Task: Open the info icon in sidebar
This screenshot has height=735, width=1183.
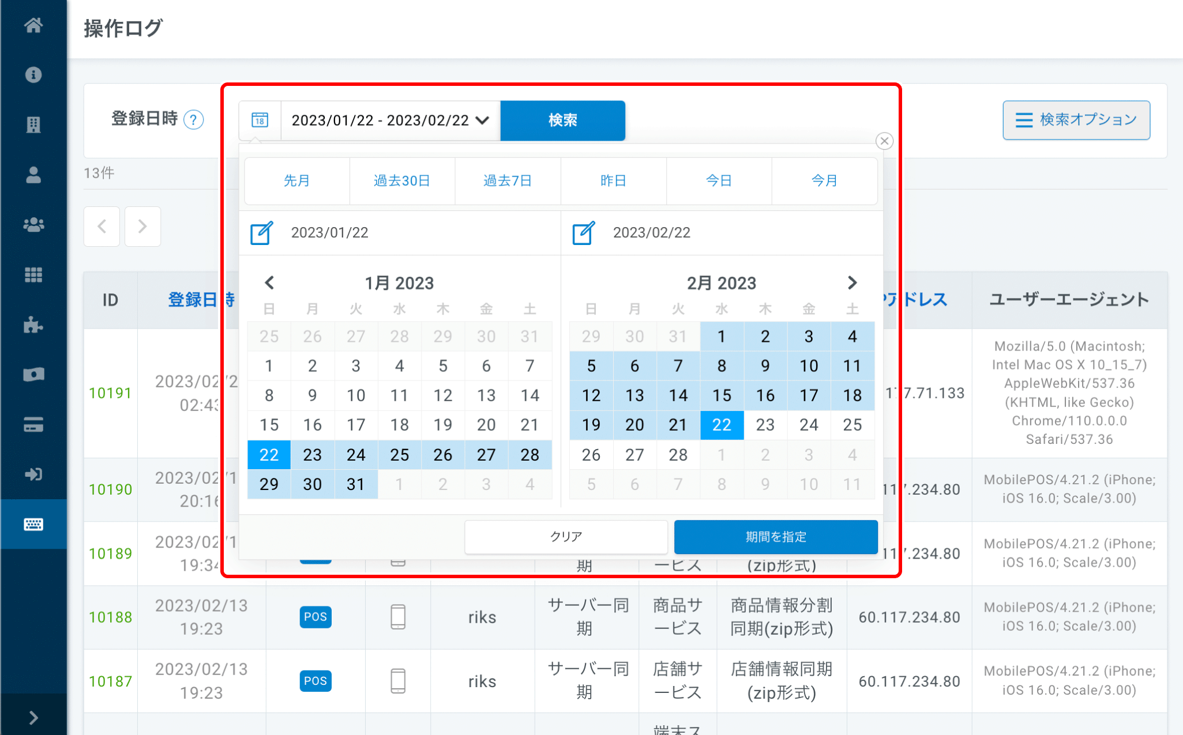Action: (x=33, y=75)
